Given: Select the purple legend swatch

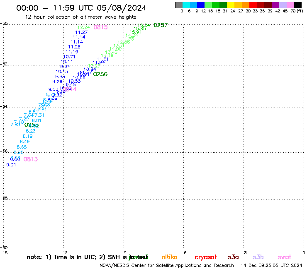Looking at the screenshot, I should point(275,5).
